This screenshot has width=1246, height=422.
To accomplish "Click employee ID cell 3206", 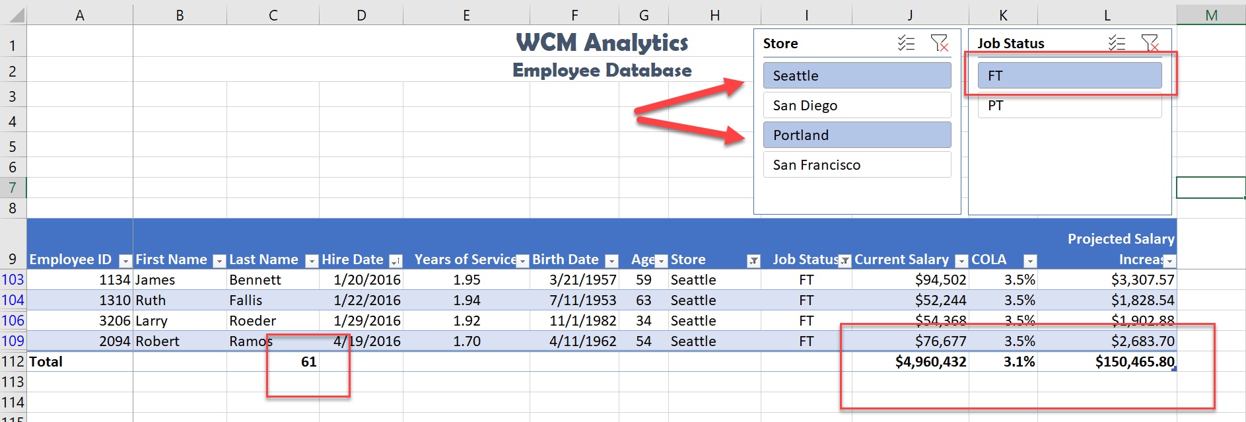I will click(80, 320).
